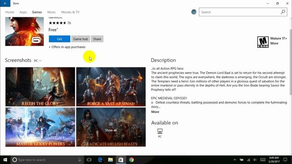Open the Relish the Glory screenshot
Viewport: 292px width, 164px height.
[x=40, y=87]
